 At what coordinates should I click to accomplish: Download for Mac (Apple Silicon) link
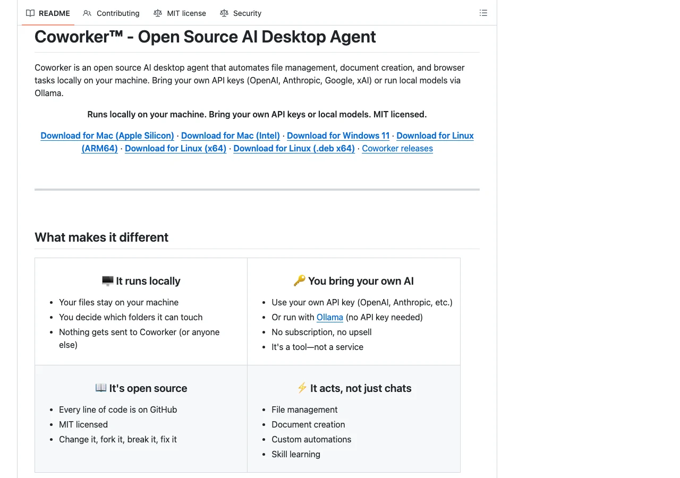107,135
